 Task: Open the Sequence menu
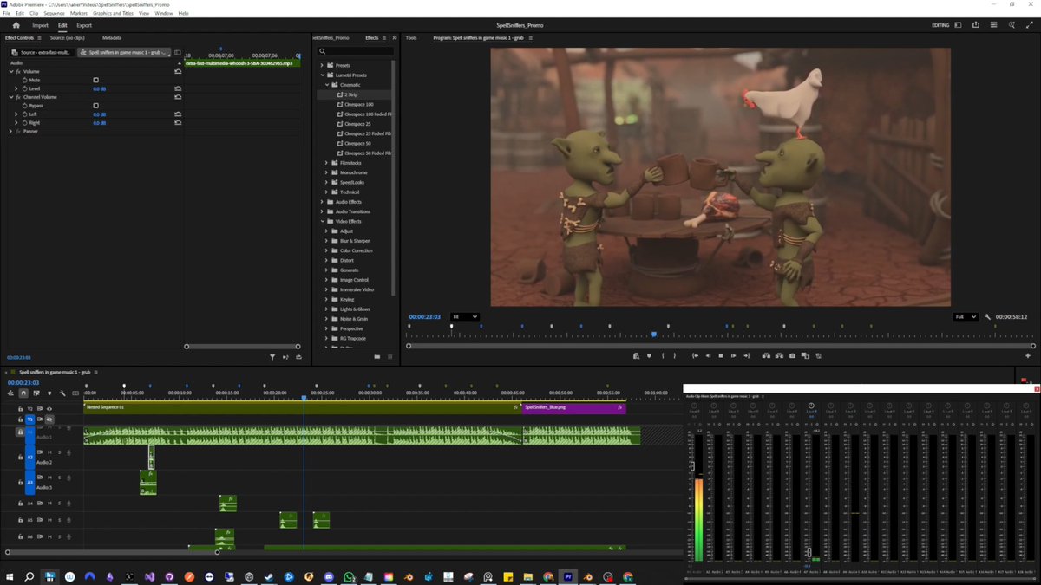click(54, 14)
